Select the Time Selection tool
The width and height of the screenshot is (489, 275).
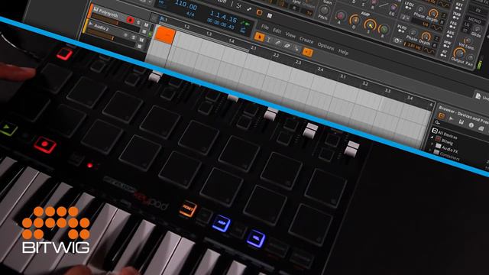[268, 40]
